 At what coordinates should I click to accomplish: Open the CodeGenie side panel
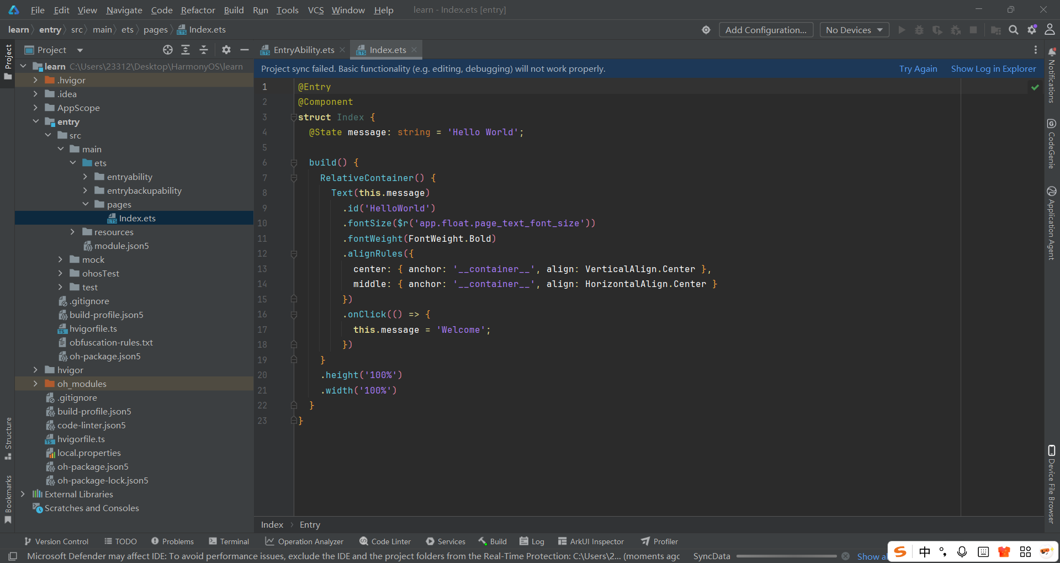pyautogui.click(x=1052, y=144)
